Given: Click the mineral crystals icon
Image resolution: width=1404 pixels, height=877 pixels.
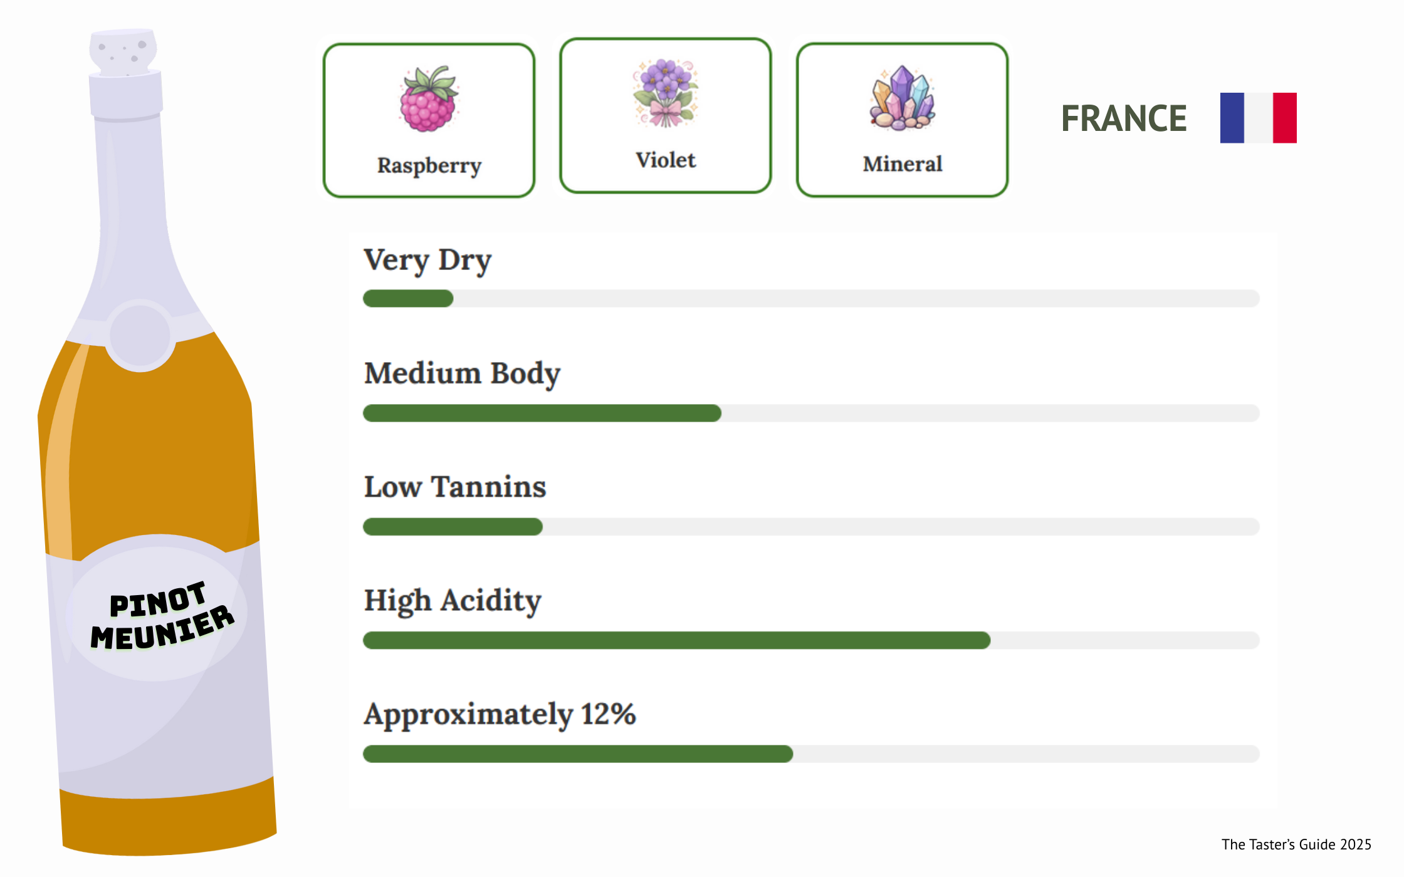Looking at the screenshot, I should (902, 98).
